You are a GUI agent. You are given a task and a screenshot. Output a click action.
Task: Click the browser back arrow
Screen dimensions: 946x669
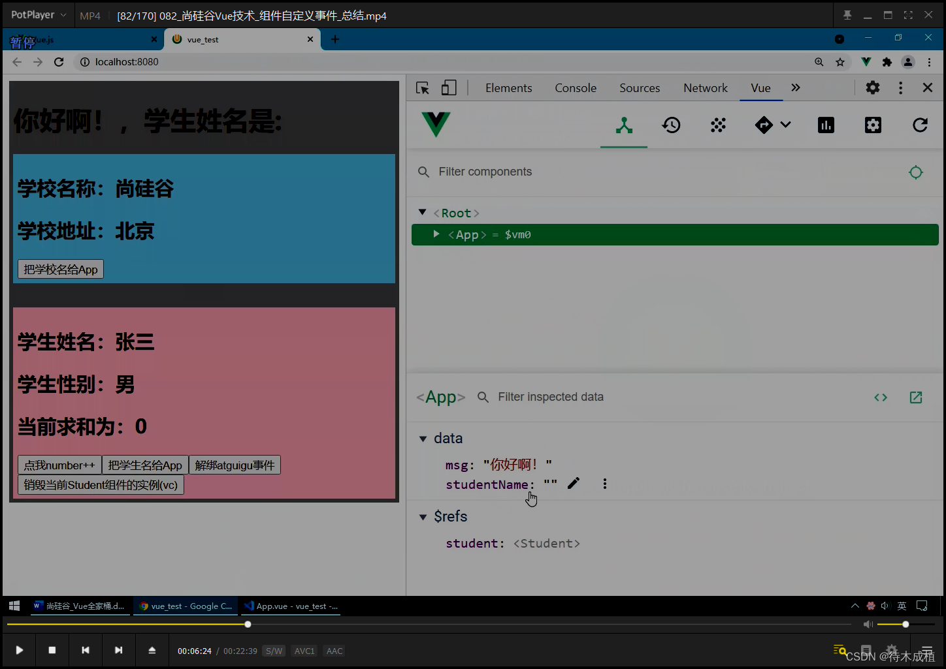[17, 62]
